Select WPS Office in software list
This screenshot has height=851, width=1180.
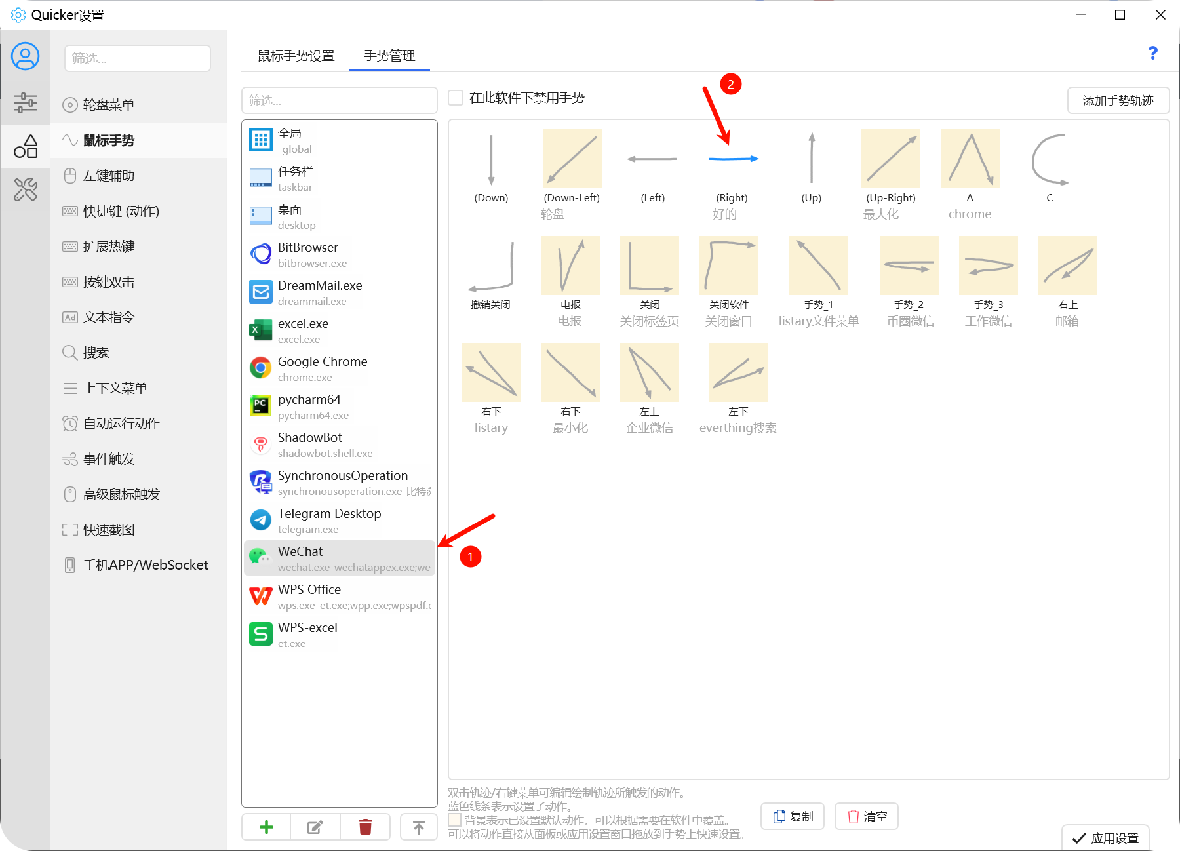(340, 597)
